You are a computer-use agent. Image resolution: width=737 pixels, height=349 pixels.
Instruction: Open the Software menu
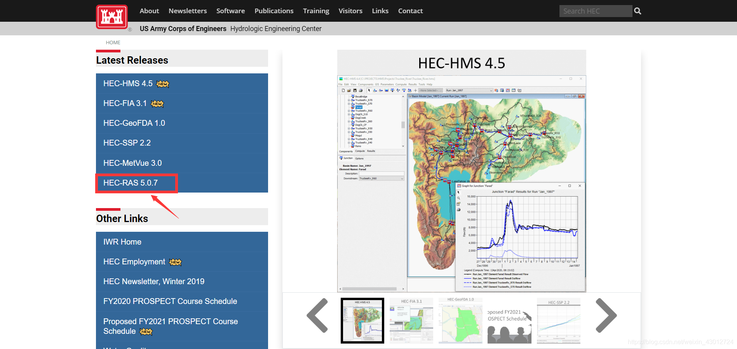click(x=230, y=11)
